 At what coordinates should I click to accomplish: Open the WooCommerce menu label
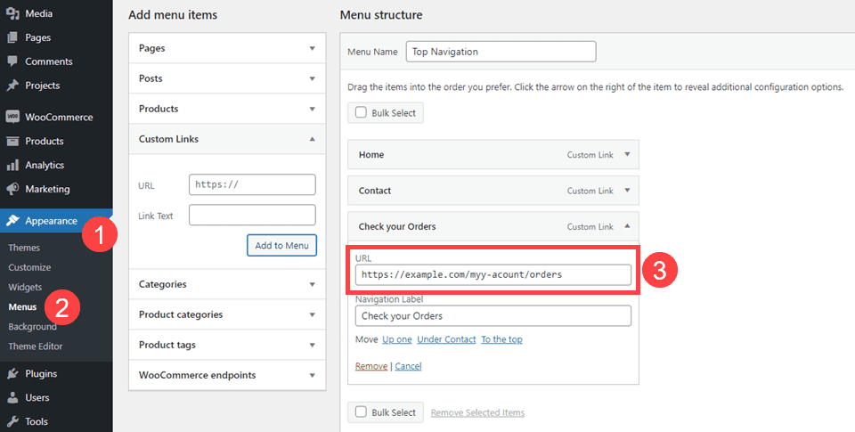point(59,118)
